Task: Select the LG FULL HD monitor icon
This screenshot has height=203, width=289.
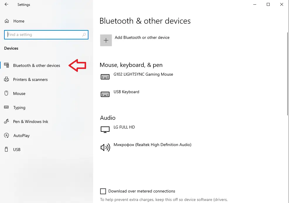Action: tap(105, 129)
